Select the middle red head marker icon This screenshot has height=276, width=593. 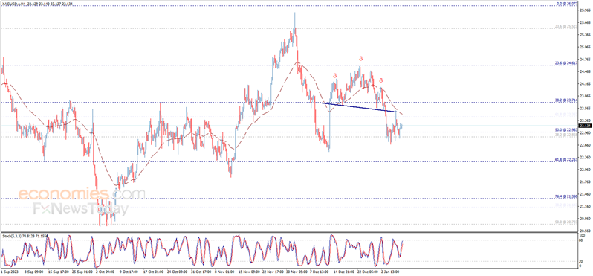pos(361,59)
